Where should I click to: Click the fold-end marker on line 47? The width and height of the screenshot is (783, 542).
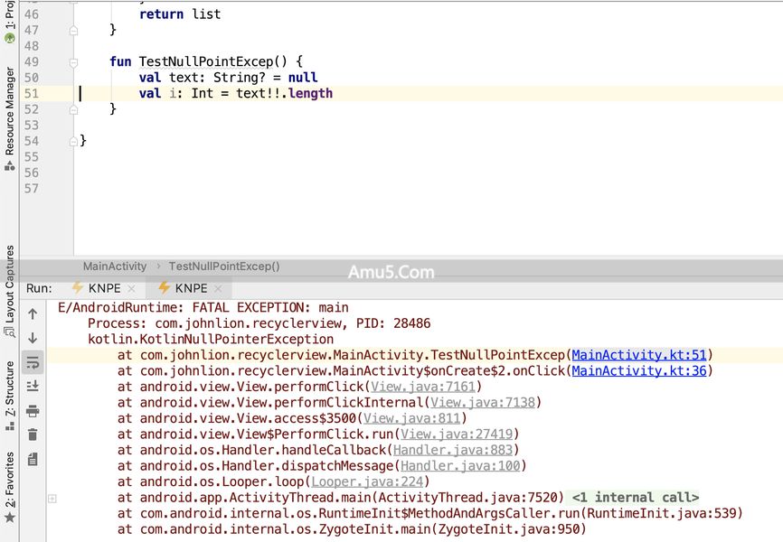pyautogui.click(x=73, y=31)
